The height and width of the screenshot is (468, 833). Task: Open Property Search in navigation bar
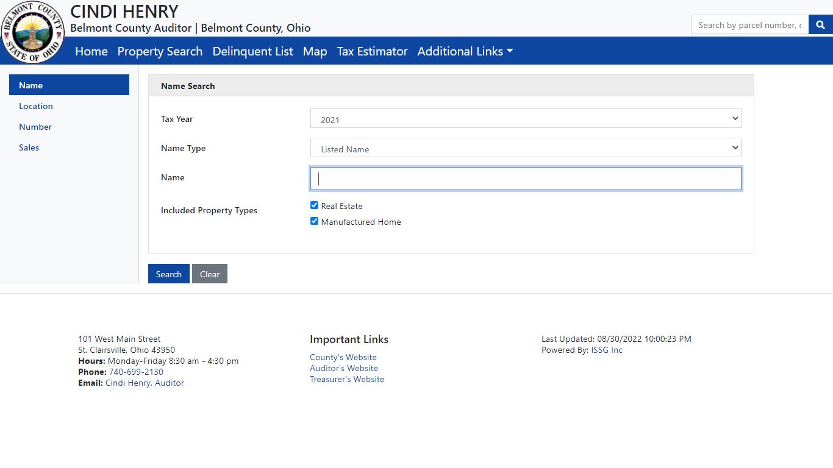pyautogui.click(x=160, y=51)
